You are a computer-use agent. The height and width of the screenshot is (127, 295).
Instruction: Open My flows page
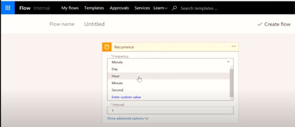pos(70,8)
